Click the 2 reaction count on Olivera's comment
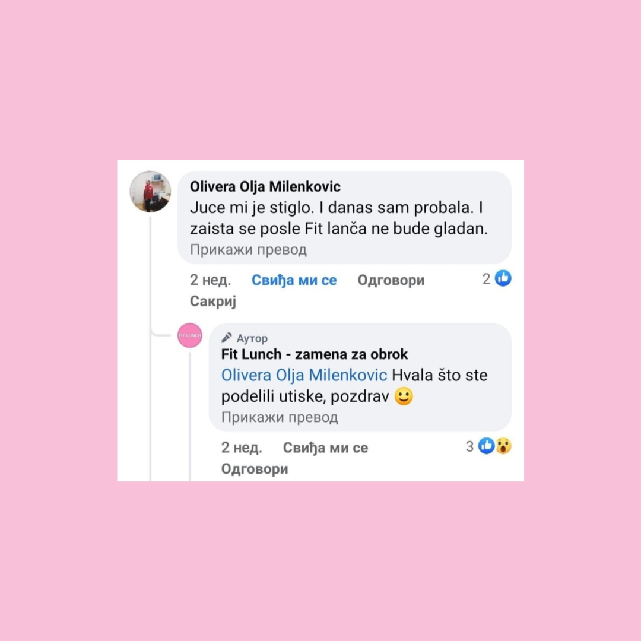This screenshot has width=641, height=641. point(486,279)
